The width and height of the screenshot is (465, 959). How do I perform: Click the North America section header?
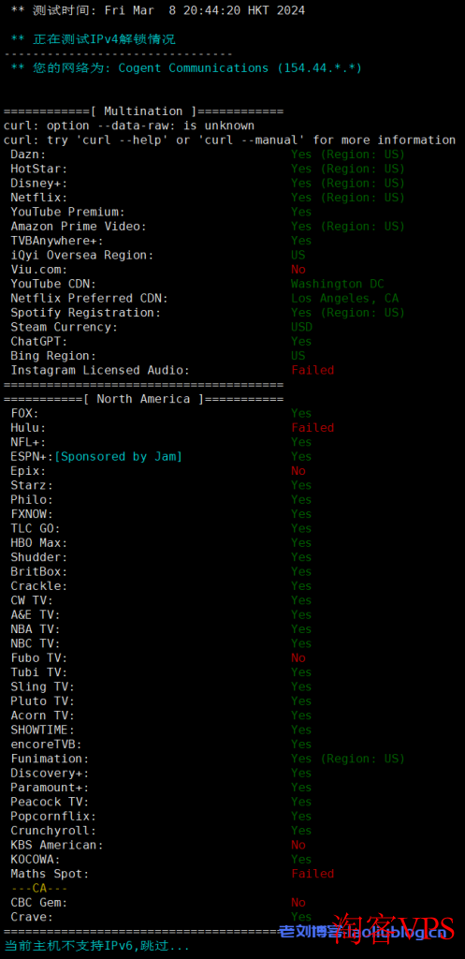coord(143,399)
